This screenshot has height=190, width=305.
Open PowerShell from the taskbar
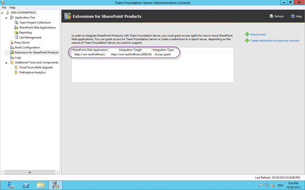click(x=26, y=185)
